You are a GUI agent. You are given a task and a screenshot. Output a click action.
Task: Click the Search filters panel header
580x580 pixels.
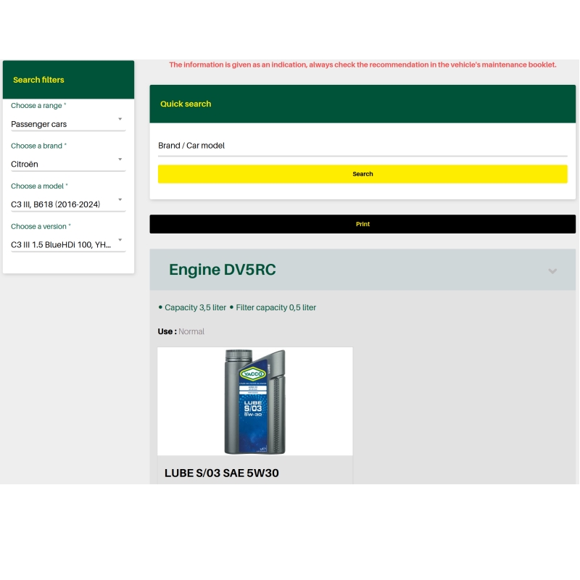tap(68, 80)
